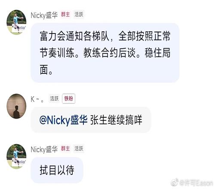Click the 活跃 badge on first message
Viewport: 215px width, 189px height.
[x=79, y=14]
